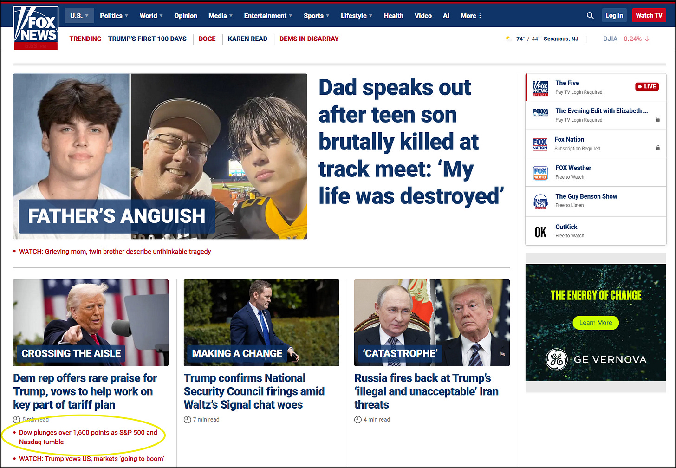This screenshot has height=468, width=676.
Task: Open the Fox Nation stream title
Action: pyautogui.click(x=569, y=139)
